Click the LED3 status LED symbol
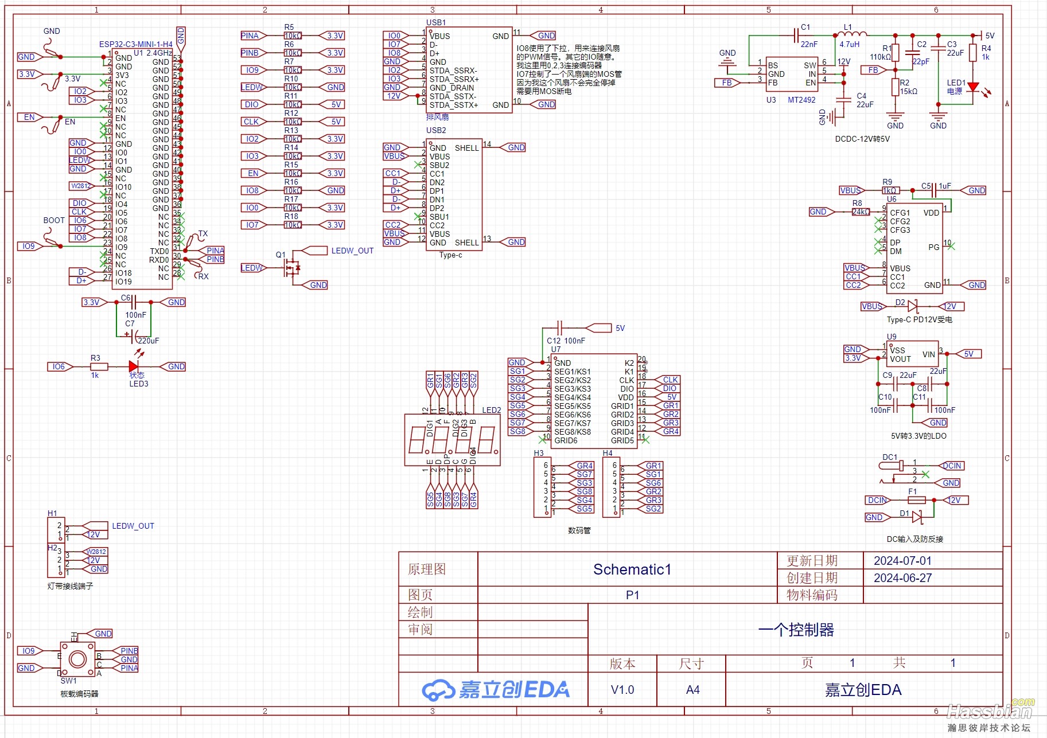 pos(134,366)
